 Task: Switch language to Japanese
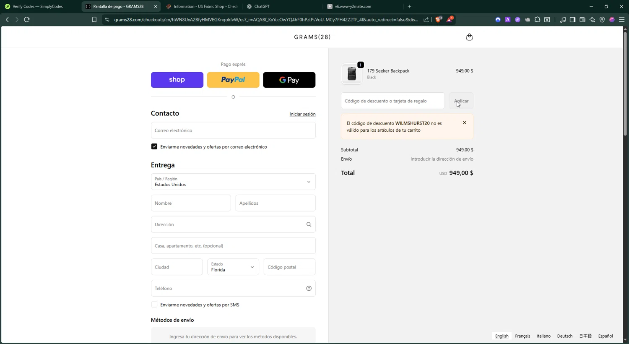(x=585, y=336)
